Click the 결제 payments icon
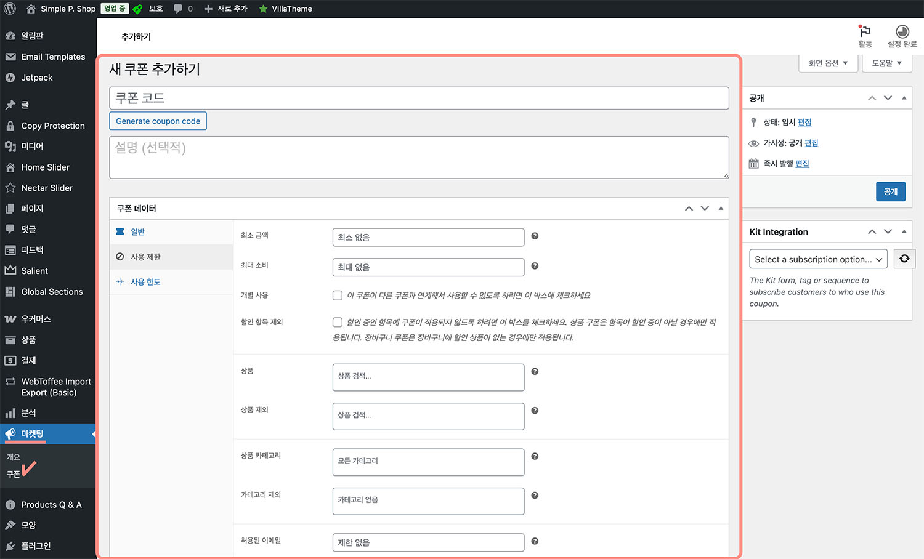 click(10, 360)
